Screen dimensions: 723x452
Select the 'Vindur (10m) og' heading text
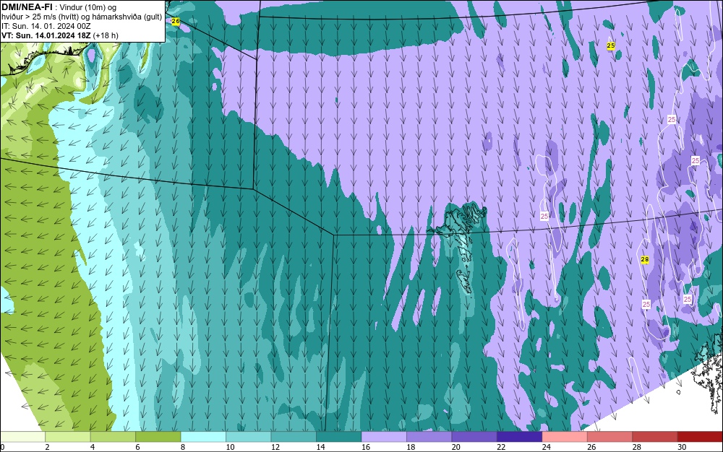pyautogui.click(x=88, y=7)
